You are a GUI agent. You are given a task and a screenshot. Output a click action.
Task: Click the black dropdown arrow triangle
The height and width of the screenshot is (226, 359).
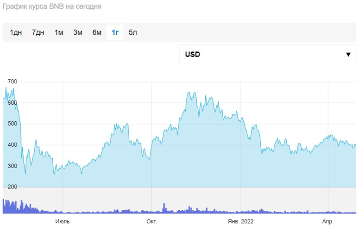point(348,55)
